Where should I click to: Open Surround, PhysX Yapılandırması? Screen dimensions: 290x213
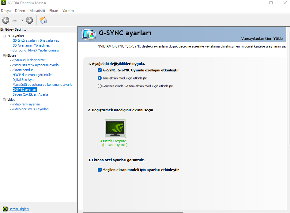(36, 50)
